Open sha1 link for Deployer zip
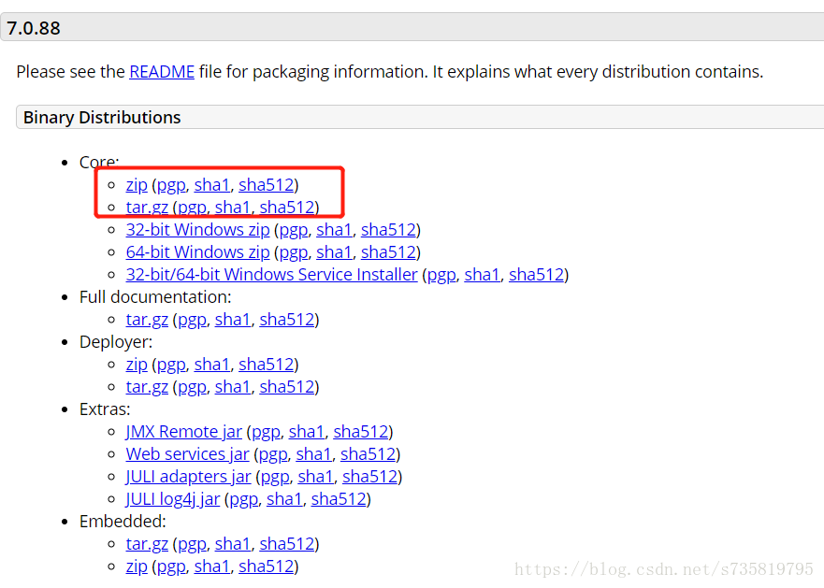Screen dimensions: 824x588 point(211,365)
